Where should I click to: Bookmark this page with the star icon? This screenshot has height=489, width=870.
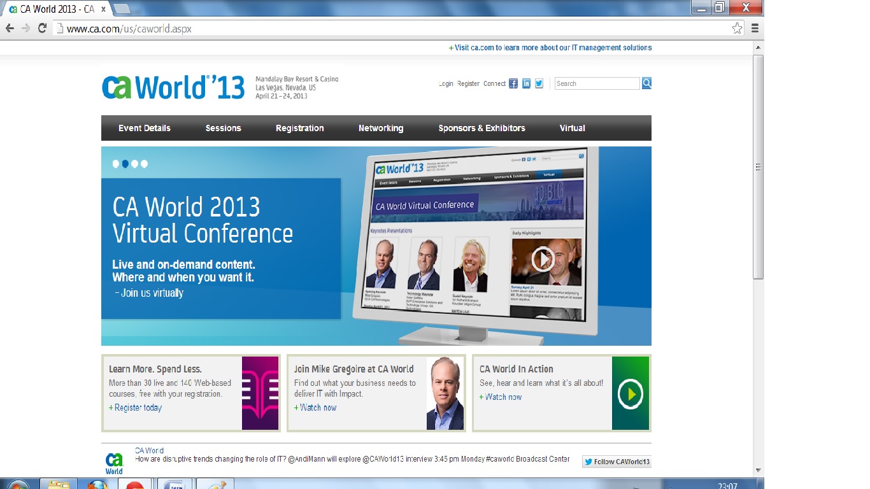[737, 28]
